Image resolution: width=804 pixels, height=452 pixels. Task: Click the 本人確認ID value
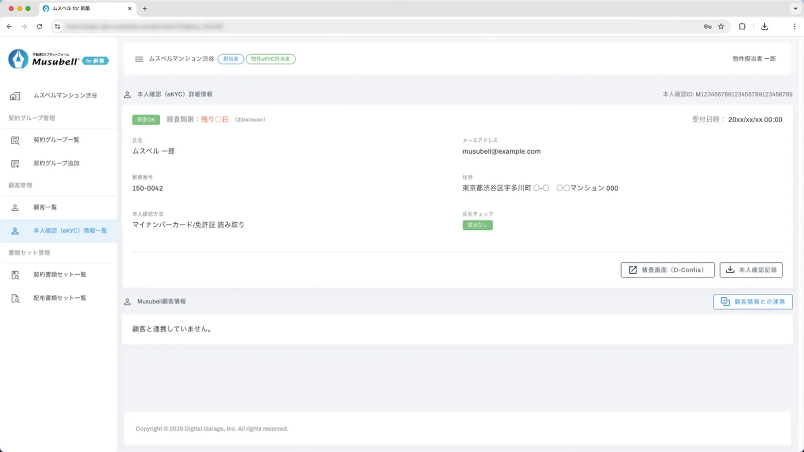click(x=744, y=95)
